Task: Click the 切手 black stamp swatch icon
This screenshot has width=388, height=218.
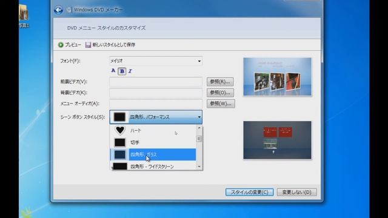Action: click(120, 142)
